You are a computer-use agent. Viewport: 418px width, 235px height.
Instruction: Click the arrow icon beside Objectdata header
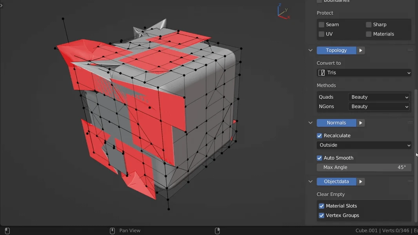point(360,181)
